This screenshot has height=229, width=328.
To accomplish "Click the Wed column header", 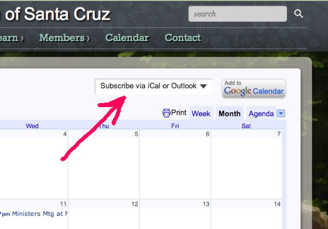I will pyautogui.click(x=32, y=126).
